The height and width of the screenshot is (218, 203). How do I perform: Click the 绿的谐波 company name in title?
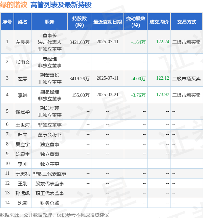pos(14,5)
